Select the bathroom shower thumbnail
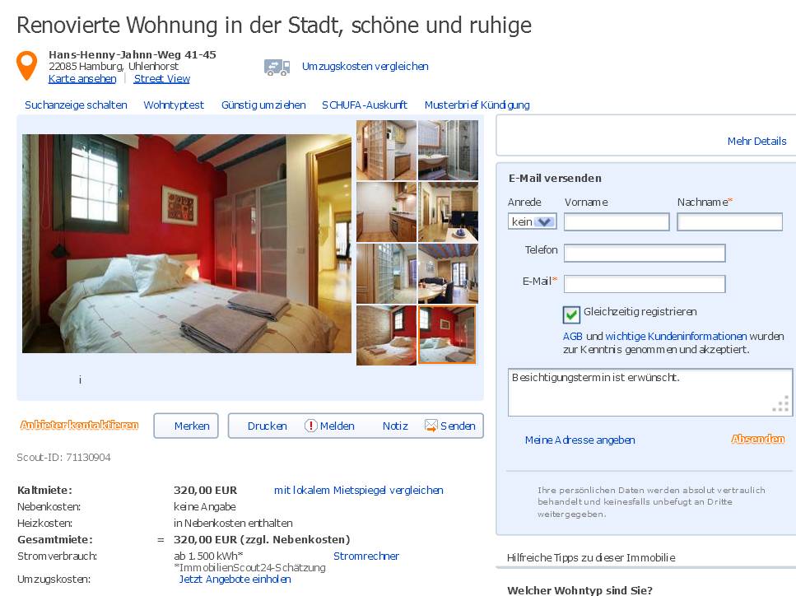Screen dimensions: 796x596 (x=448, y=151)
